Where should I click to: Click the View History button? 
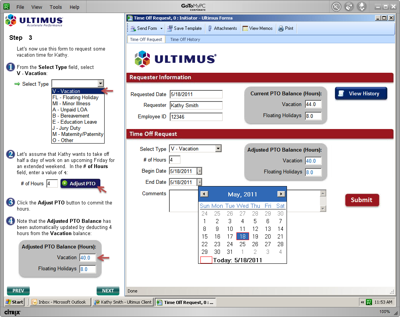tap(361, 93)
